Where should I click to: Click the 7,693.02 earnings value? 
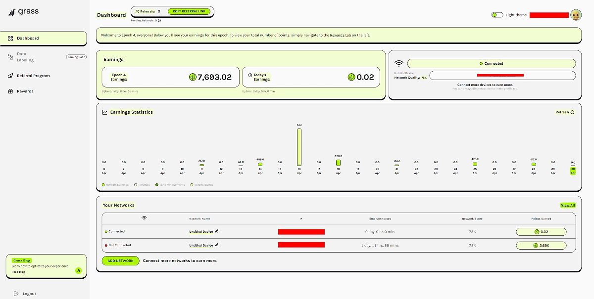click(x=214, y=77)
